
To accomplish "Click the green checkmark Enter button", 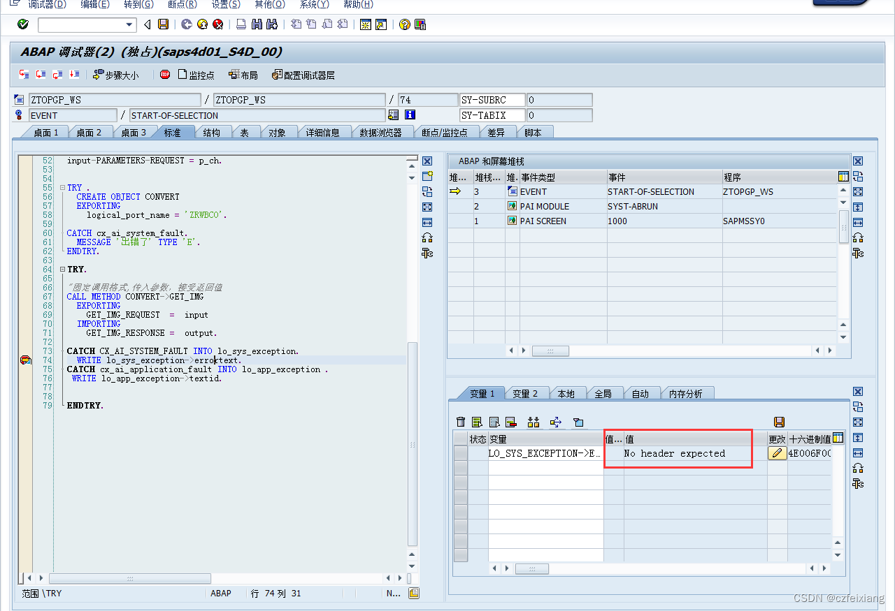I will (x=22, y=24).
